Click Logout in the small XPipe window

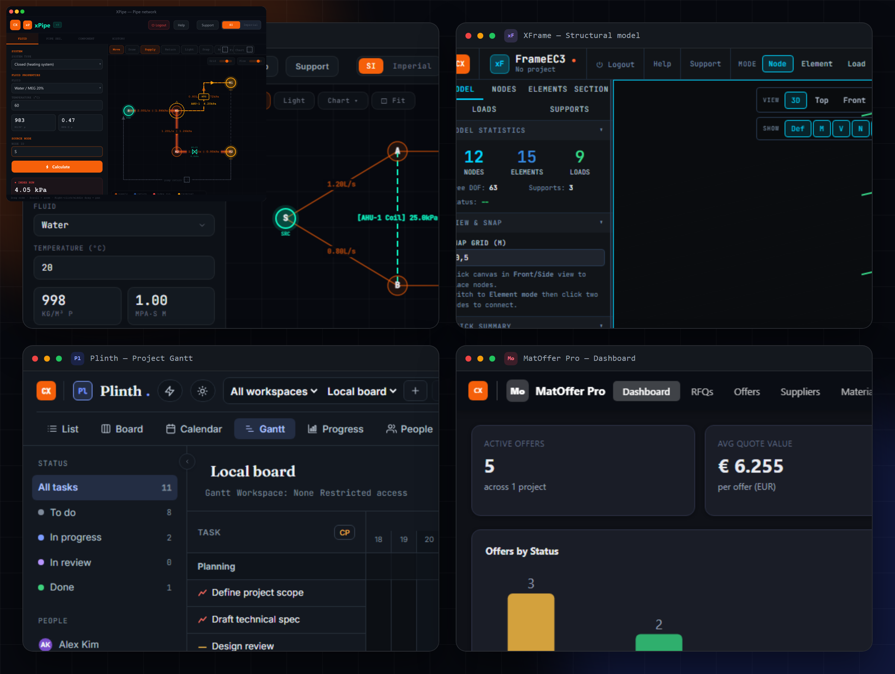[159, 25]
